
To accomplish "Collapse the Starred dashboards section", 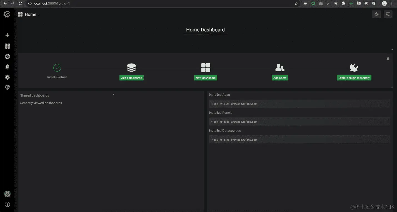I will pos(113,94).
